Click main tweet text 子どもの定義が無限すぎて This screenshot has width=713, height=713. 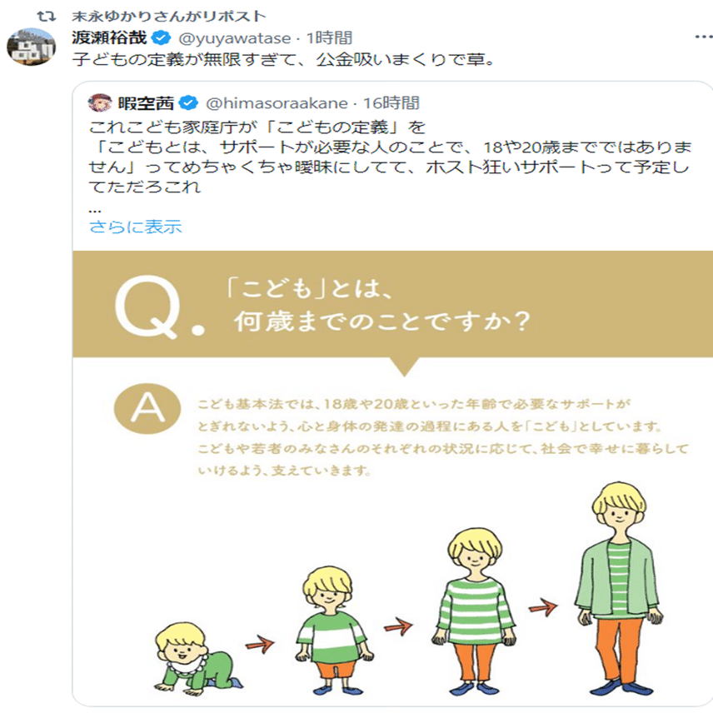(x=283, y=59)
